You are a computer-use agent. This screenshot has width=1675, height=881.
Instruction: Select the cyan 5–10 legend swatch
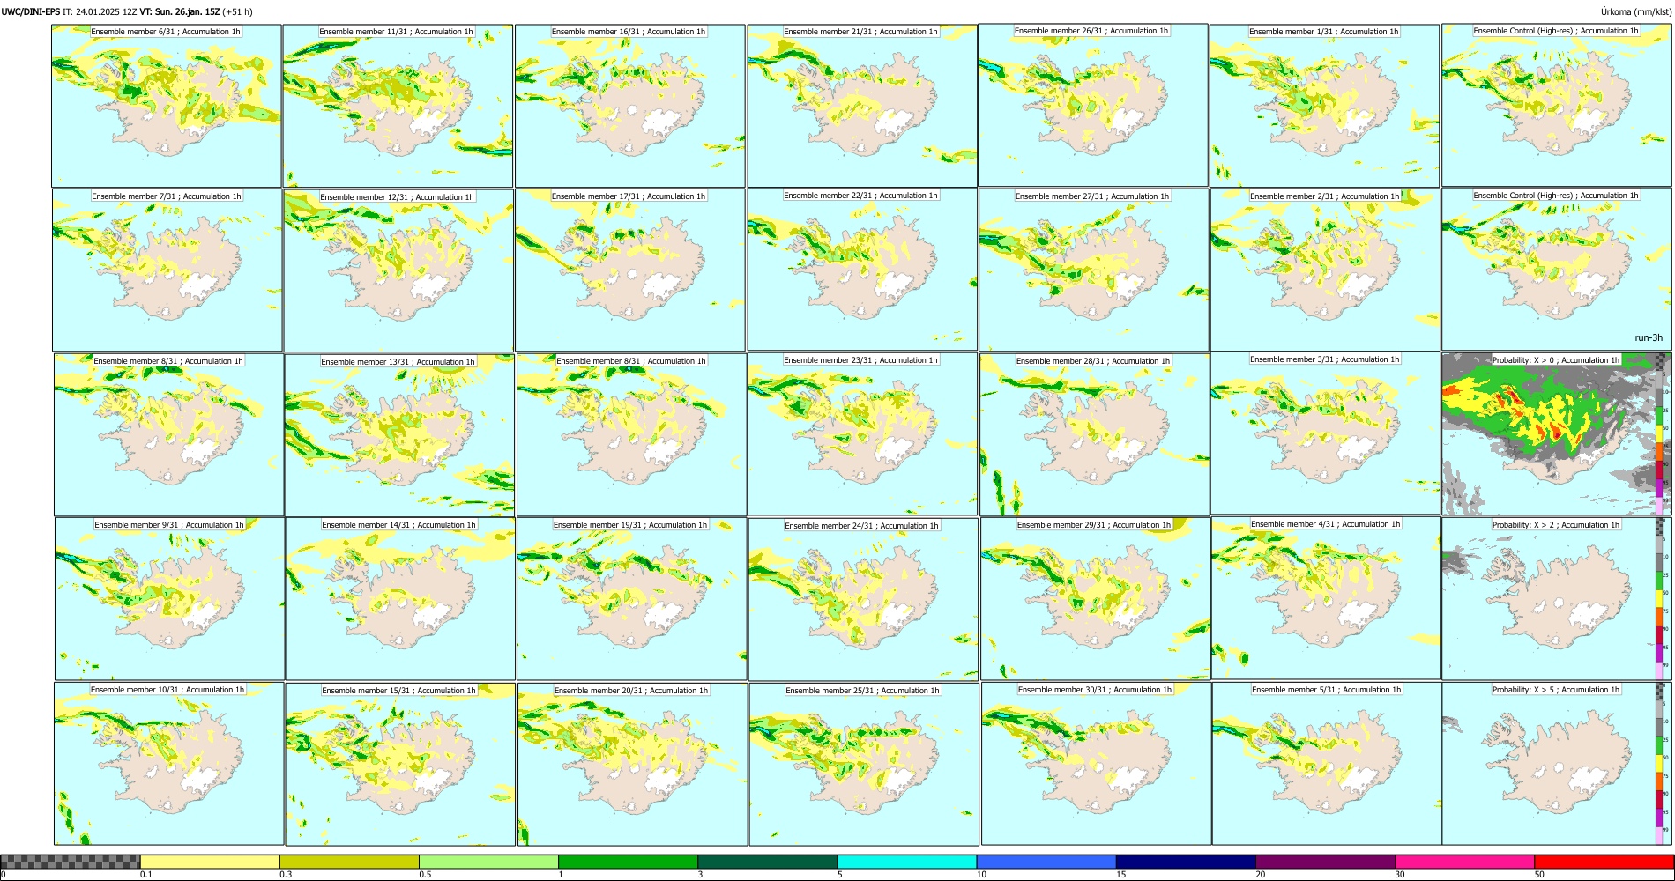pos(907,862)
